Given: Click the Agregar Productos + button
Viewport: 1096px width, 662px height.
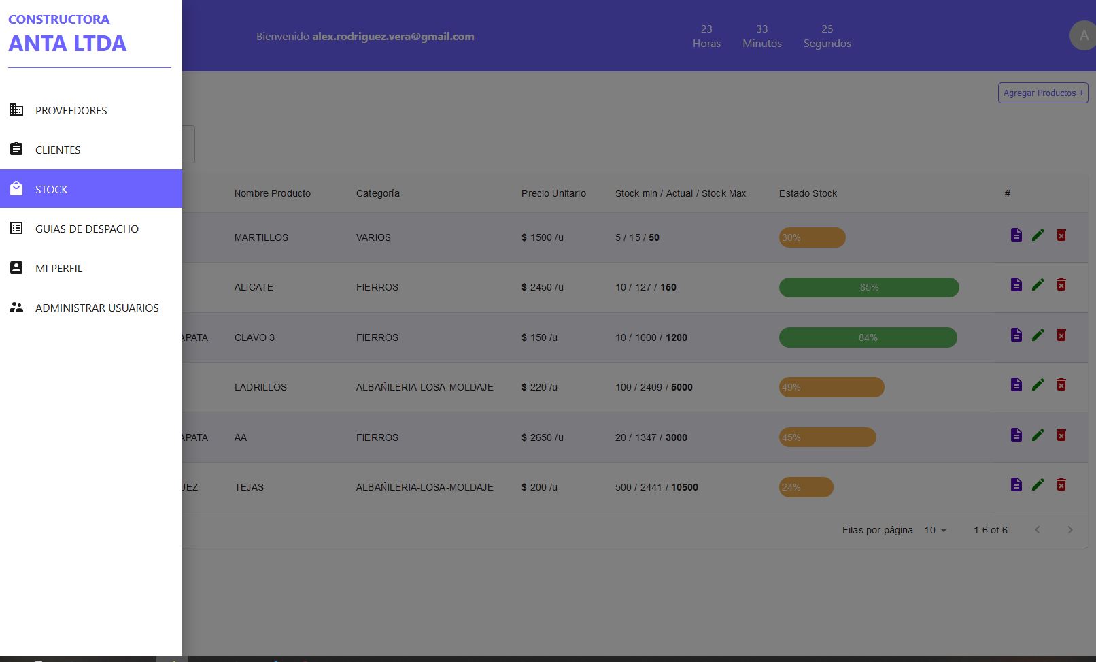Looking at the screenshot, I should (1043, 93).
